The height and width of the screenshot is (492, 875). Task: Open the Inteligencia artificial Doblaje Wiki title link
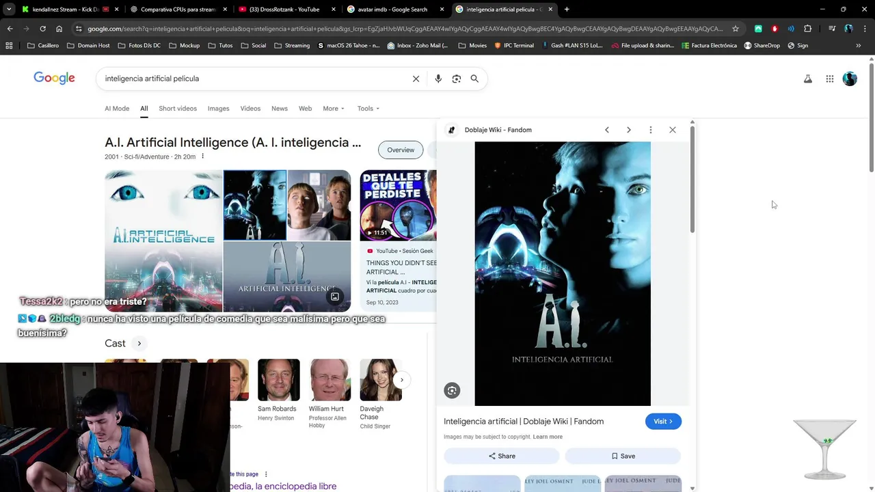[x=524, y=422]
